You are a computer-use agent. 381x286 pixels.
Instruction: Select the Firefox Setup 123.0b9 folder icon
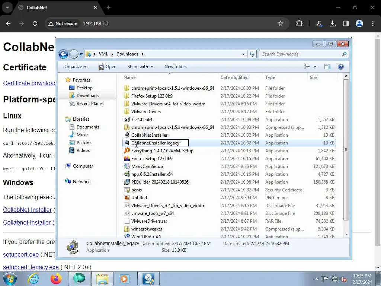coord(127,96)
